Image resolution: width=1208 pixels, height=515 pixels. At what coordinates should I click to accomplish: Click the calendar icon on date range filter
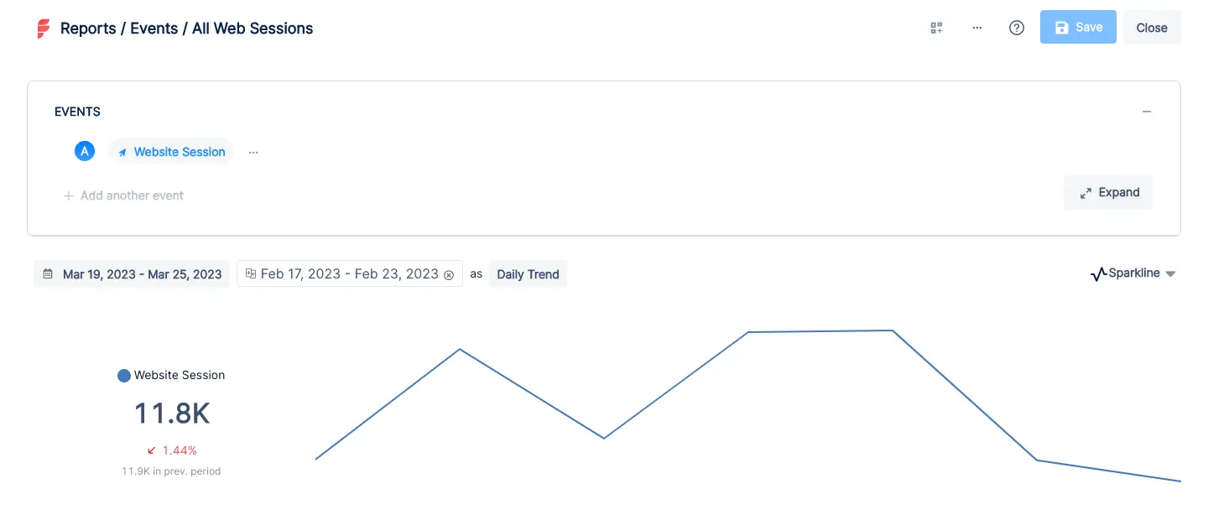coord(49,273)
